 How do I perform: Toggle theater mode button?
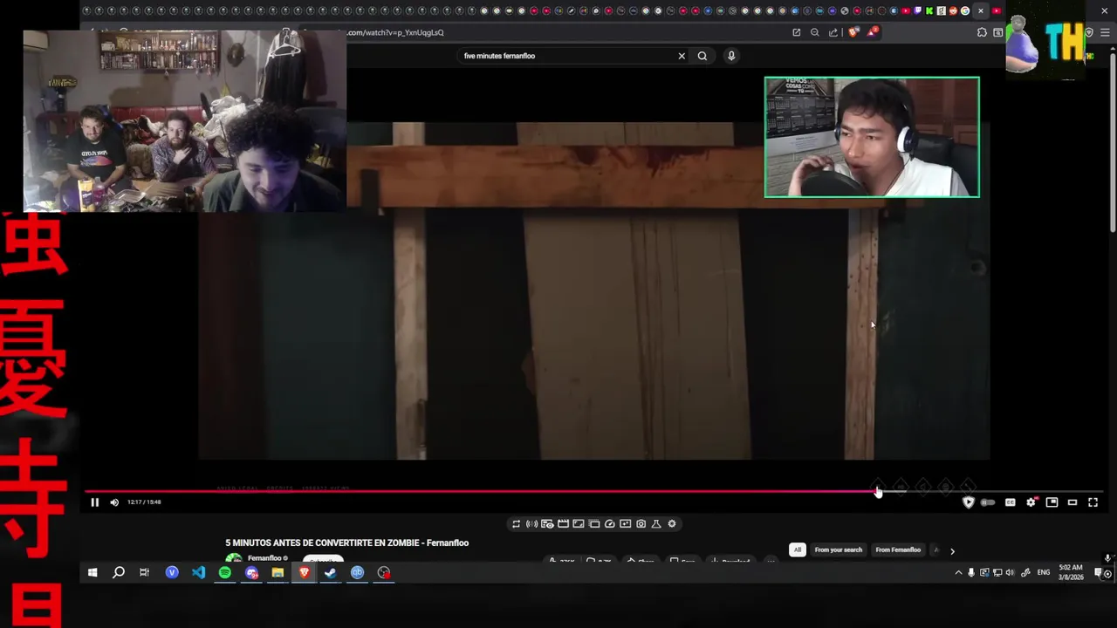[1072, 502]
